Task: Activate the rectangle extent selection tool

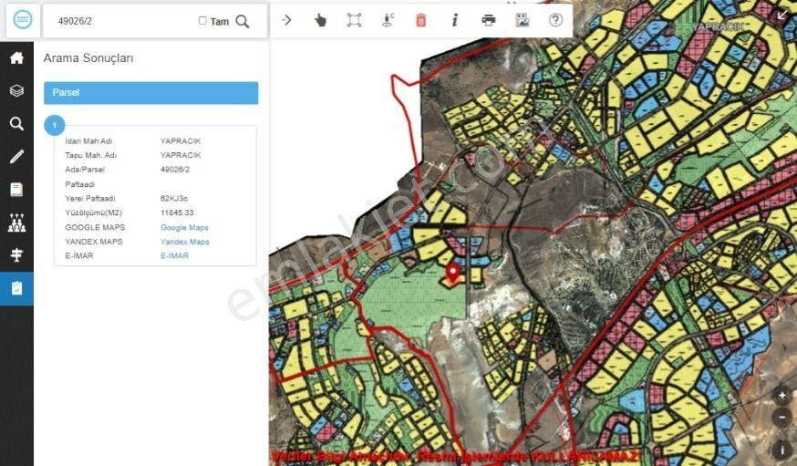Action: [x=354, y=20]
